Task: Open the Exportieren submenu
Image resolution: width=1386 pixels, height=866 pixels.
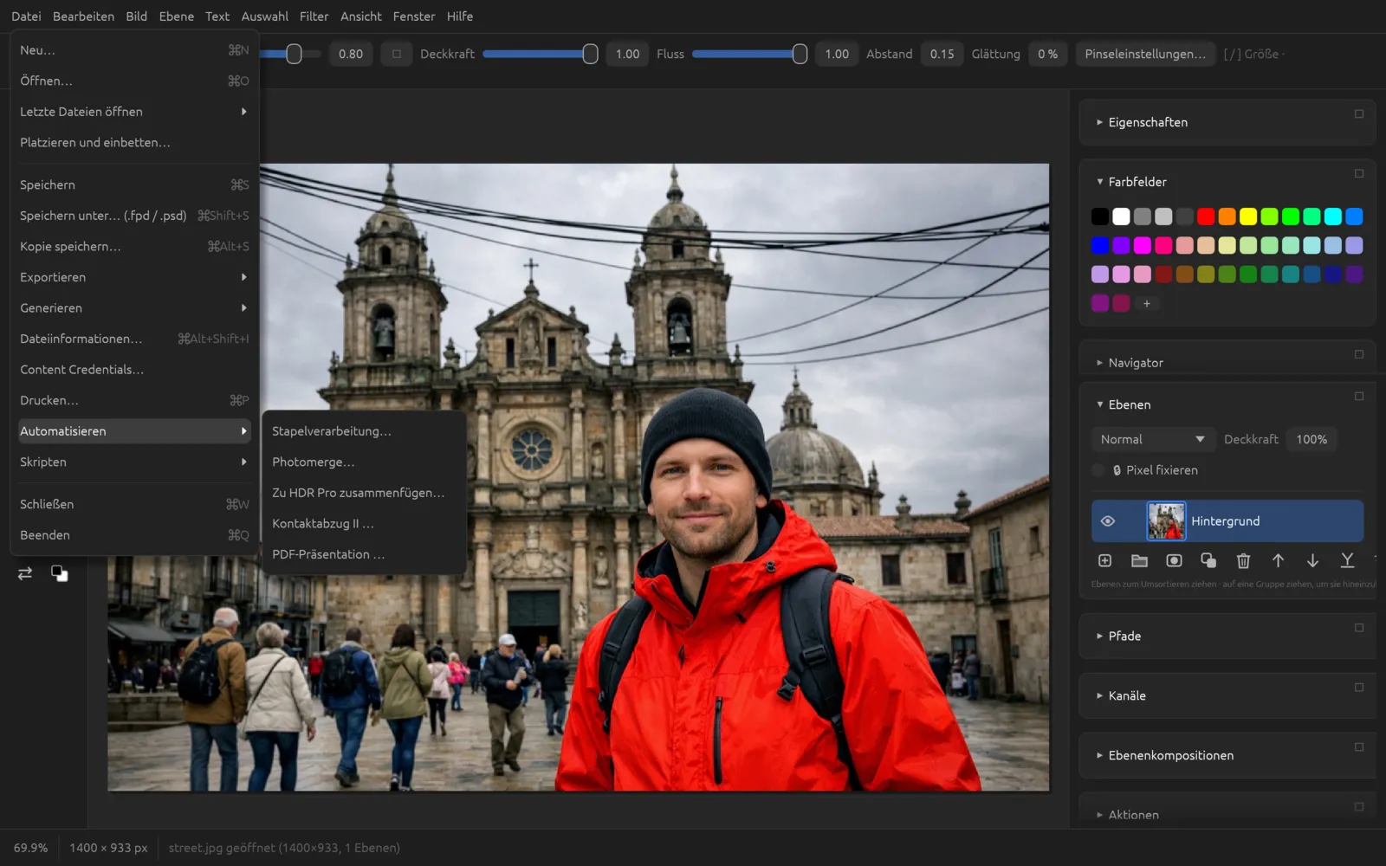Action: 134,277
